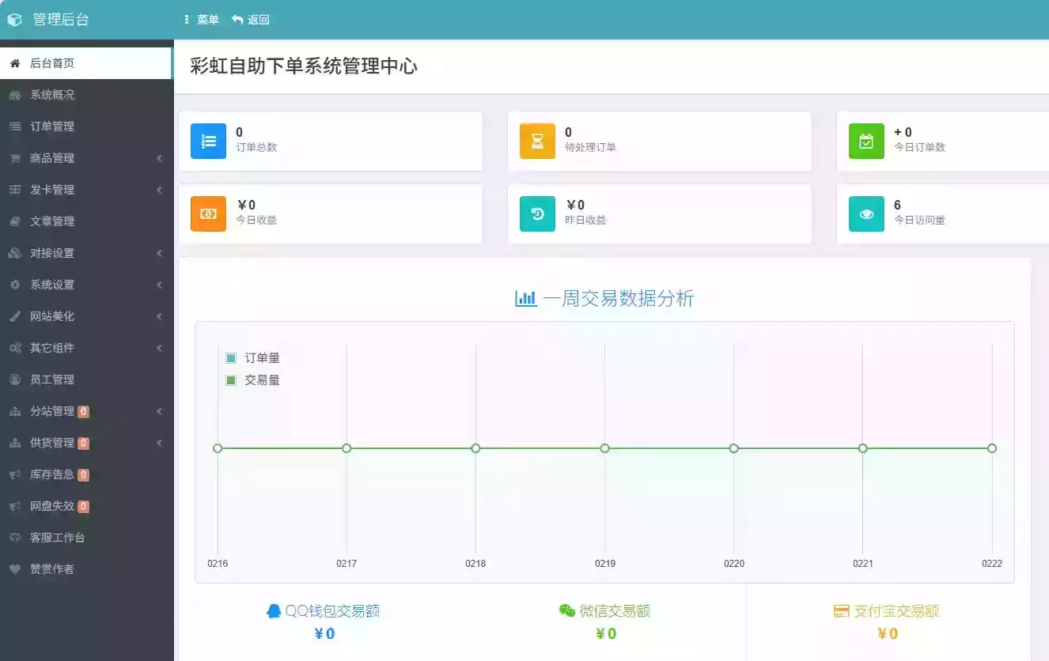Click the 0222 data point on chart
The width and height of the screenshot is (1049, 661).
pyautogui.click(x=992, y=448)
